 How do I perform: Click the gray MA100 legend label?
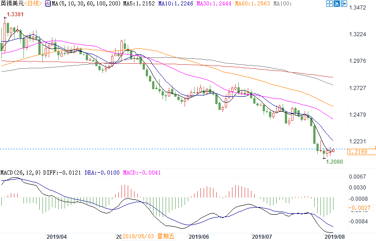pyautogui.click(x=282, y=4)
